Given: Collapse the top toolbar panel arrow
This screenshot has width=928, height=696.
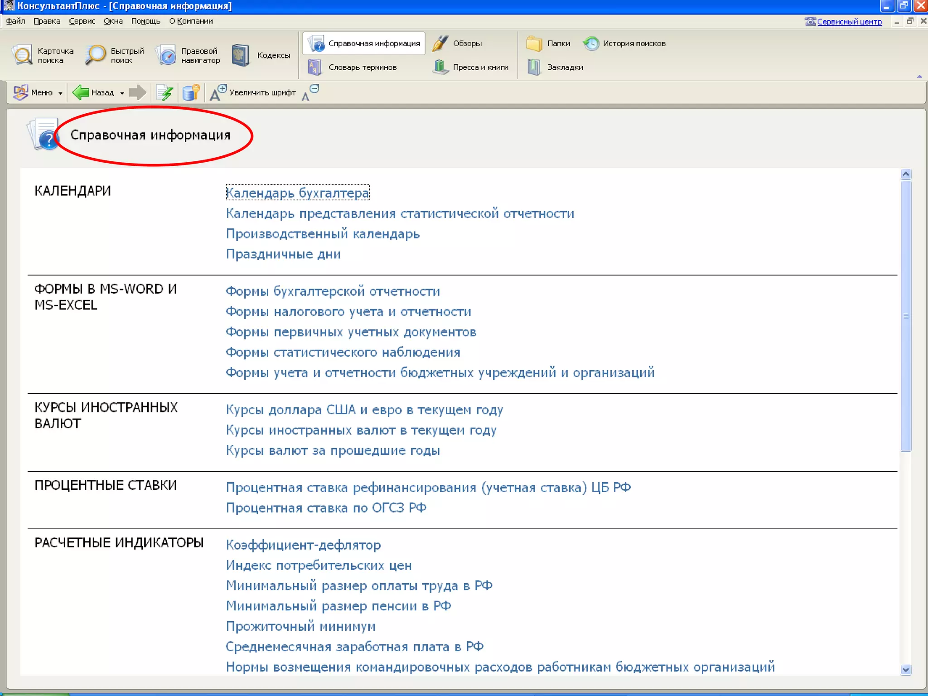Looking at the screenshot, I should (x=919, y=76).
